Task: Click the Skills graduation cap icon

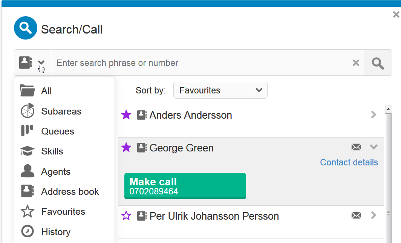Action: click(x=27, y=151)
